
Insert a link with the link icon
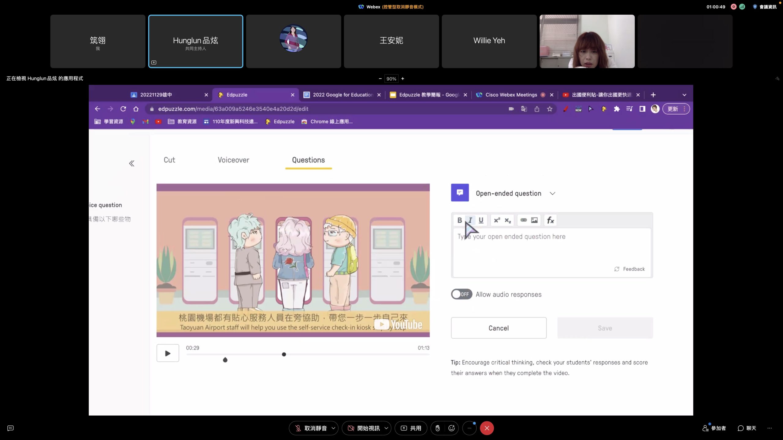524,220
